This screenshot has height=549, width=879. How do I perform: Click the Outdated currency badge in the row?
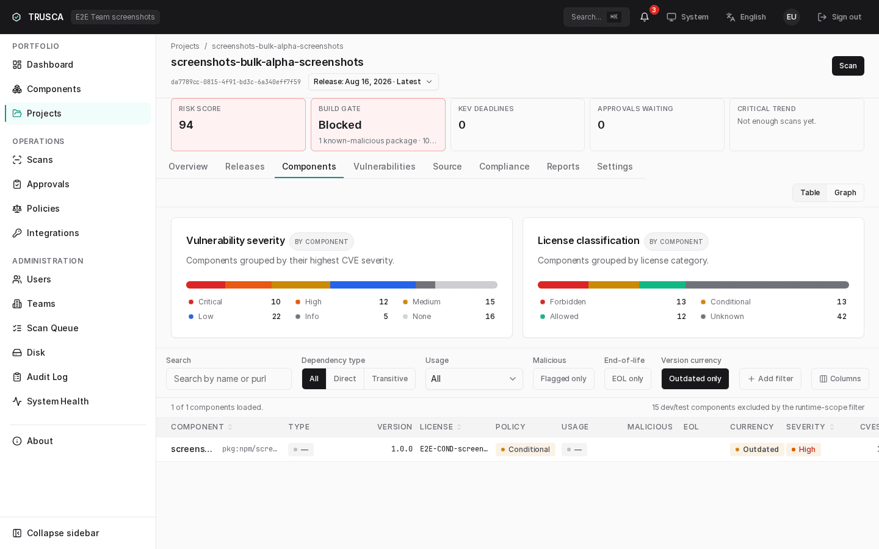[x=757, y=450]
